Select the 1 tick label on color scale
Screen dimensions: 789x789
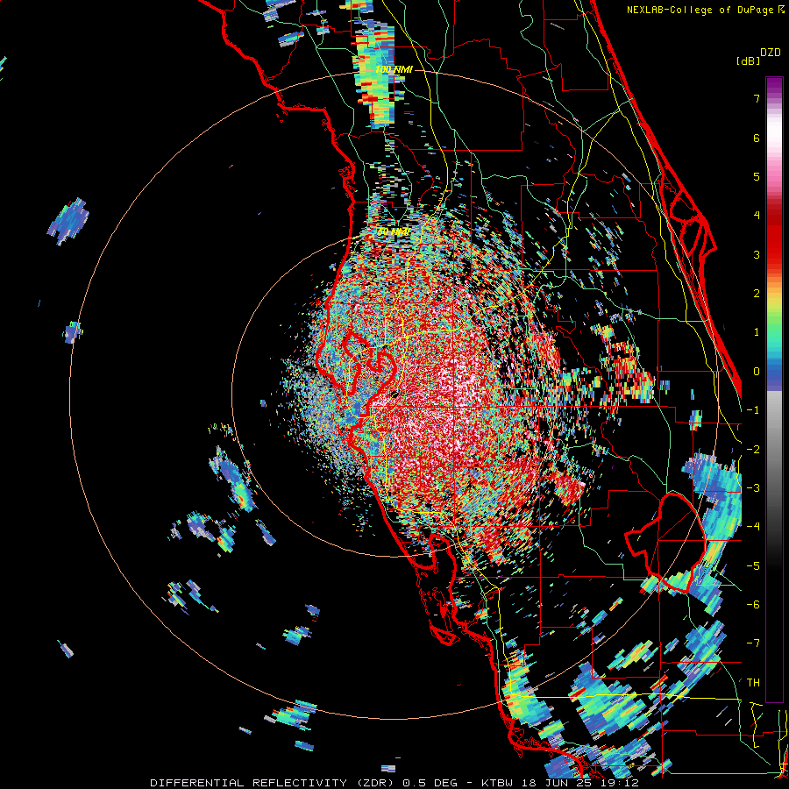point(757,332)
